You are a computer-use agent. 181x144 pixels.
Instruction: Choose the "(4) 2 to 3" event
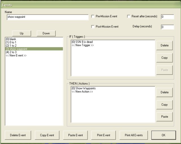click(x=12, y=52)
